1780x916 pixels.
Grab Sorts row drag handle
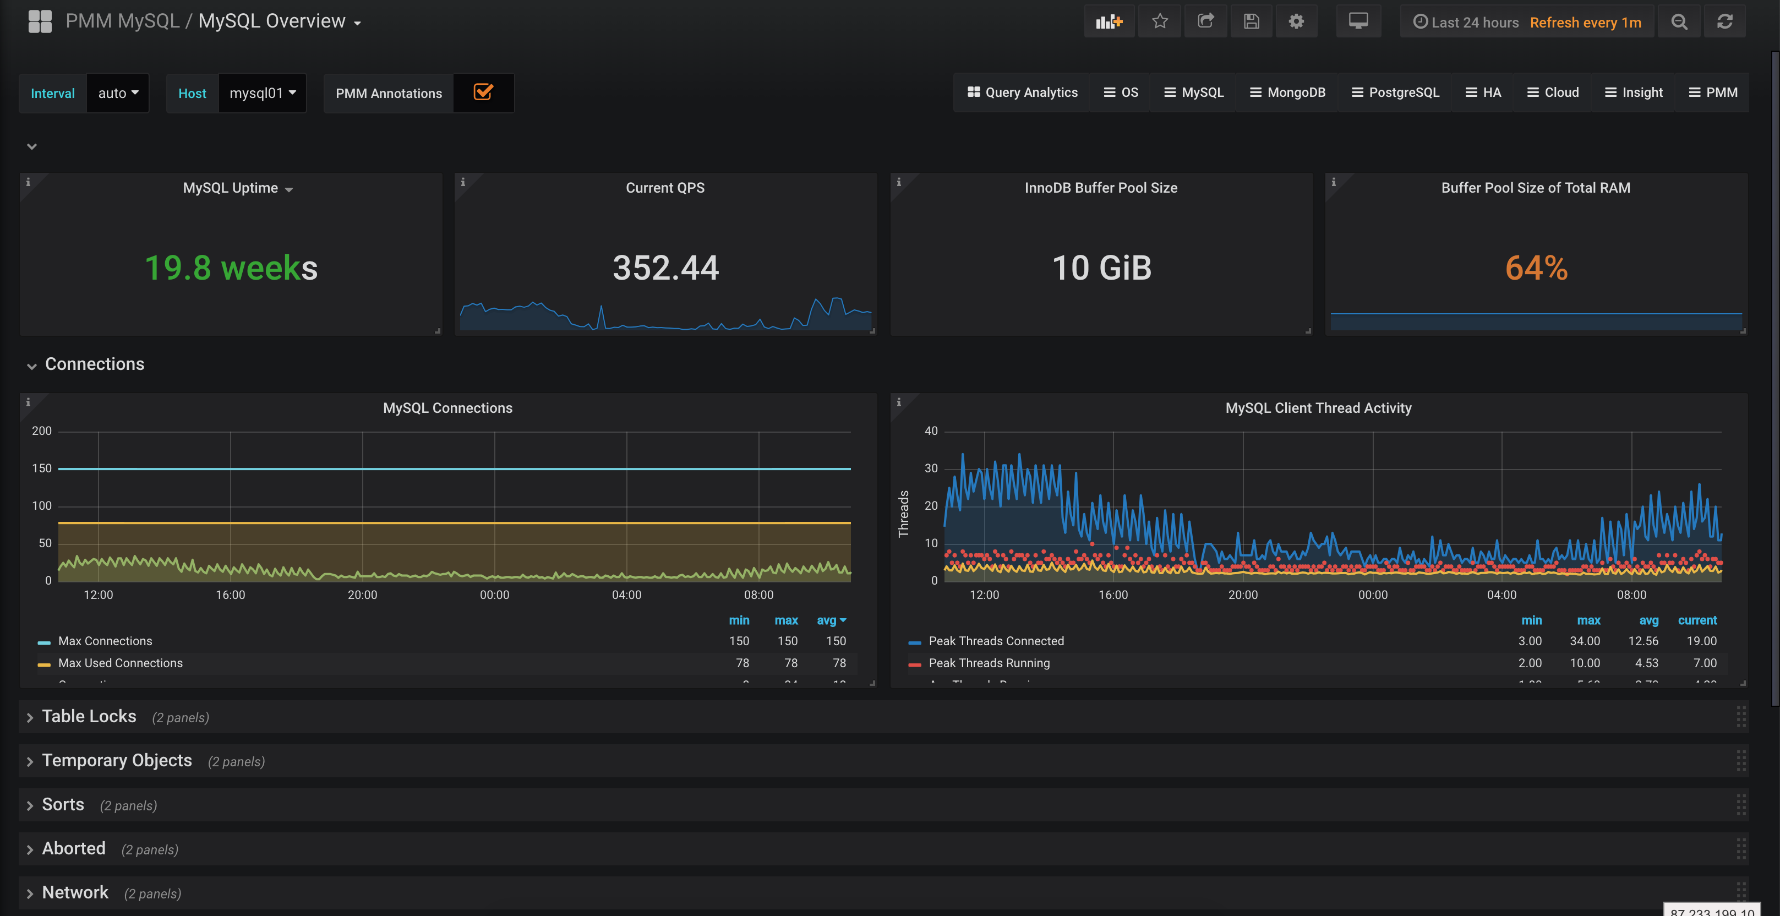(1740, 805)
